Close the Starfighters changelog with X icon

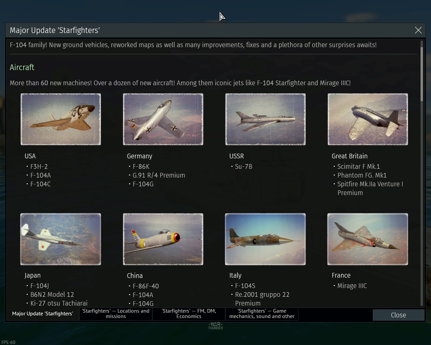point(418,30)
